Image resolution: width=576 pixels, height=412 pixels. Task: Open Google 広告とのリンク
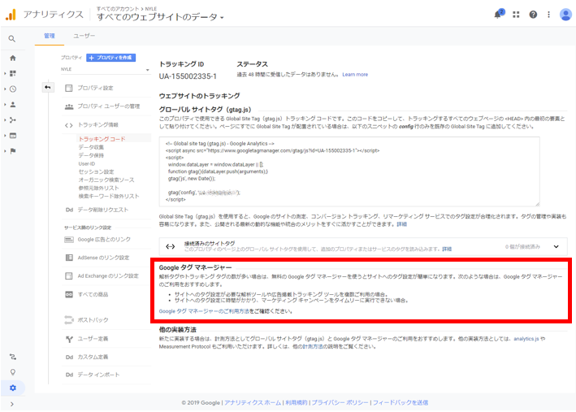tap(104, 240)
